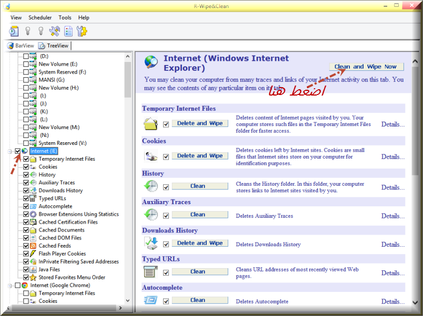Click the hammer and wrench tools icon

coord(55,31)
